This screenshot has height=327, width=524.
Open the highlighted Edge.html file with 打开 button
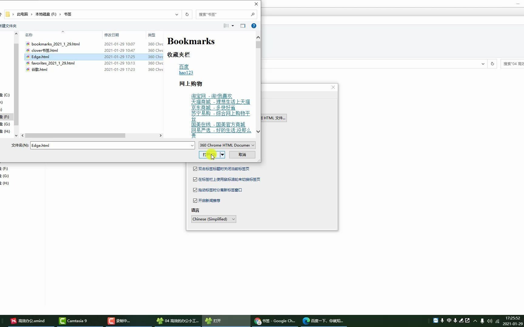pos(209,155)
